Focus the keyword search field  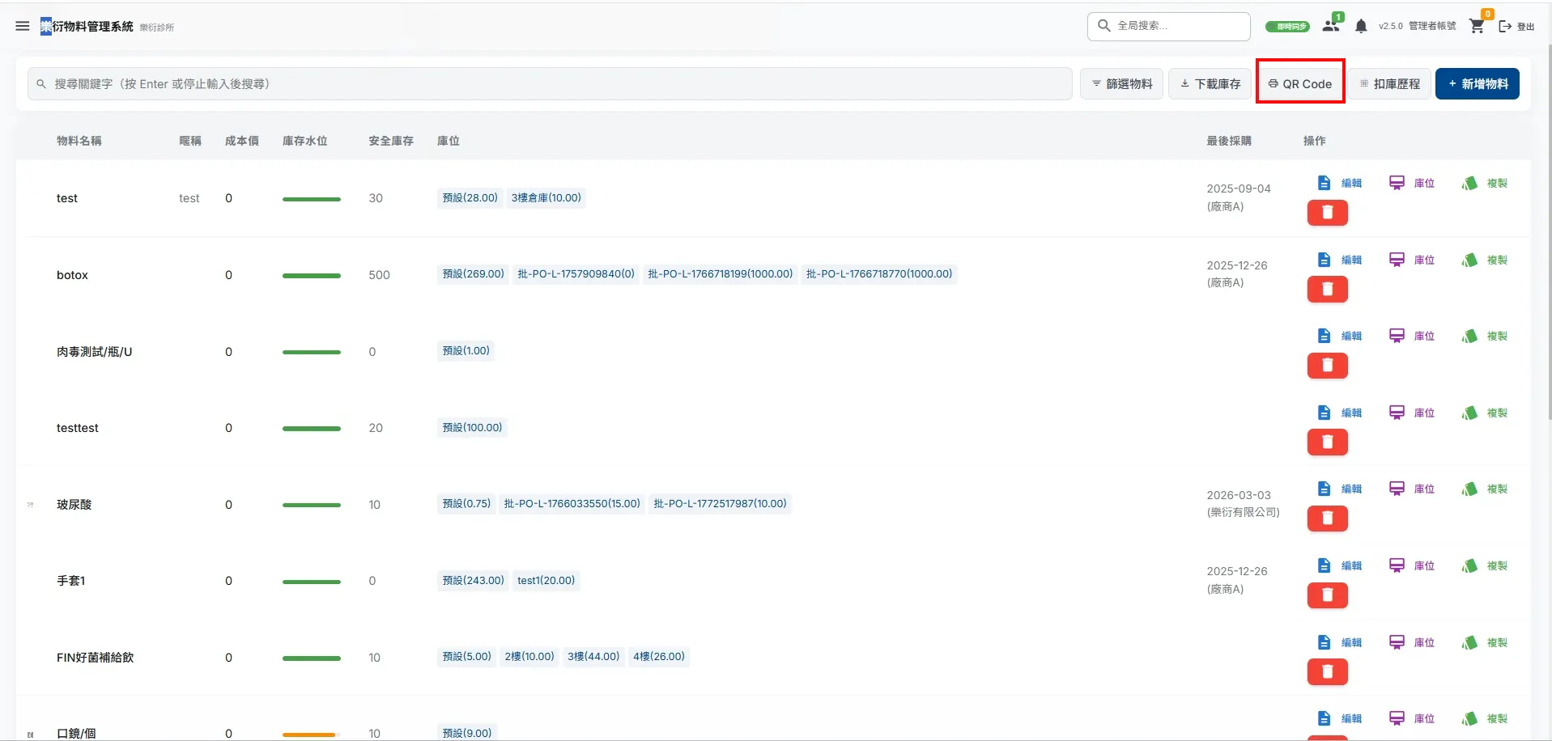pyautogui.click(x=550, y=84)
